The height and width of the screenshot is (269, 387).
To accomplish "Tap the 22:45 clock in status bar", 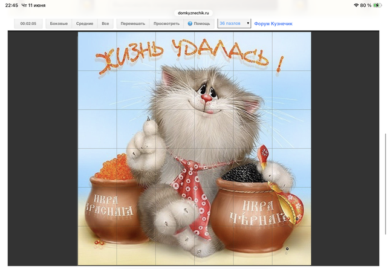I will [x=11, y=5].
